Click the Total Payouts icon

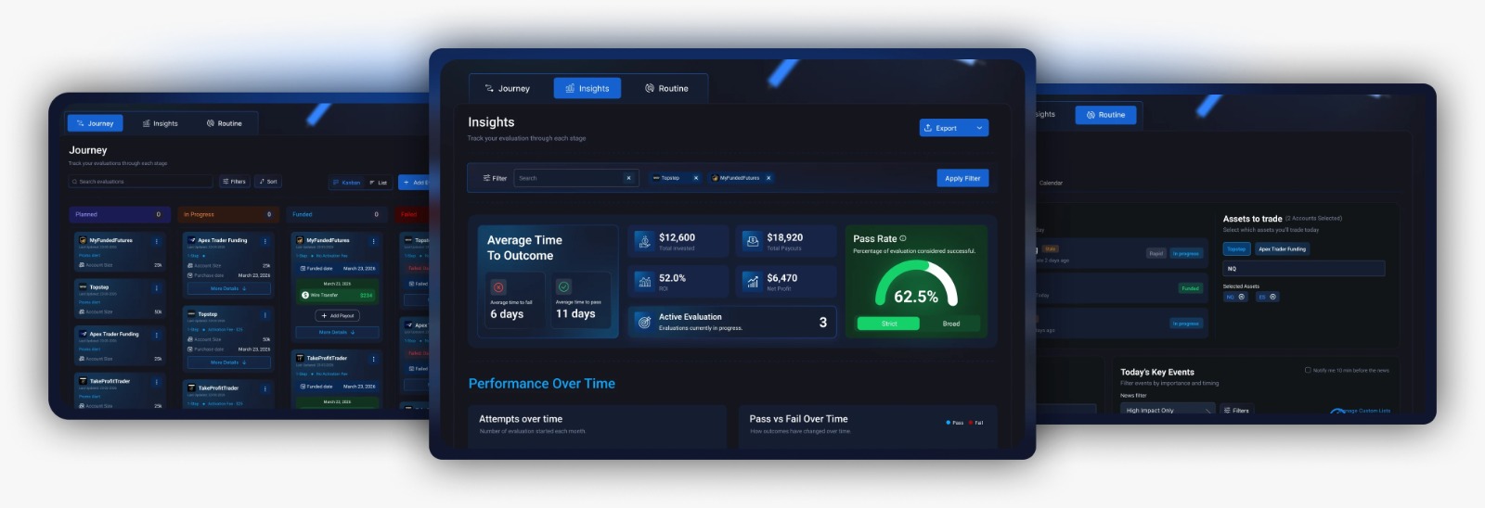coord(752,241)
